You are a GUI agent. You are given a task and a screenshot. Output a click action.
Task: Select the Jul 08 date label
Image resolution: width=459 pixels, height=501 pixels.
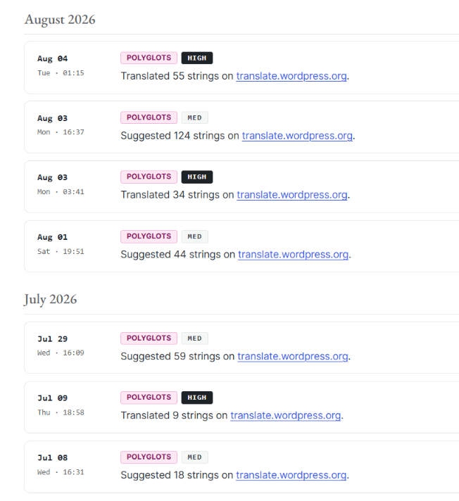pos(52,458)
